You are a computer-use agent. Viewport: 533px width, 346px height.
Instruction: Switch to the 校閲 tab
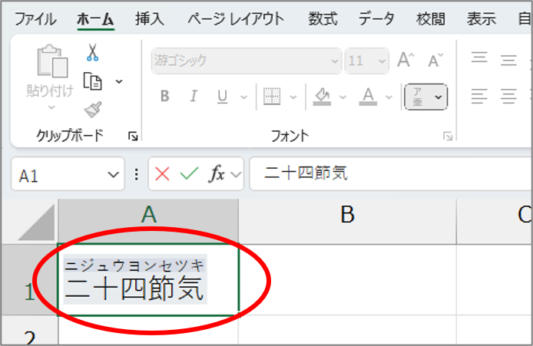point(430,18)
